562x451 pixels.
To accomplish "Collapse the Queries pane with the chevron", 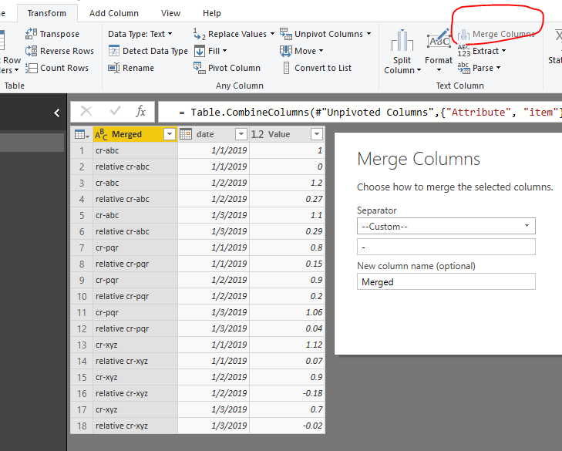I will [57, 113].
